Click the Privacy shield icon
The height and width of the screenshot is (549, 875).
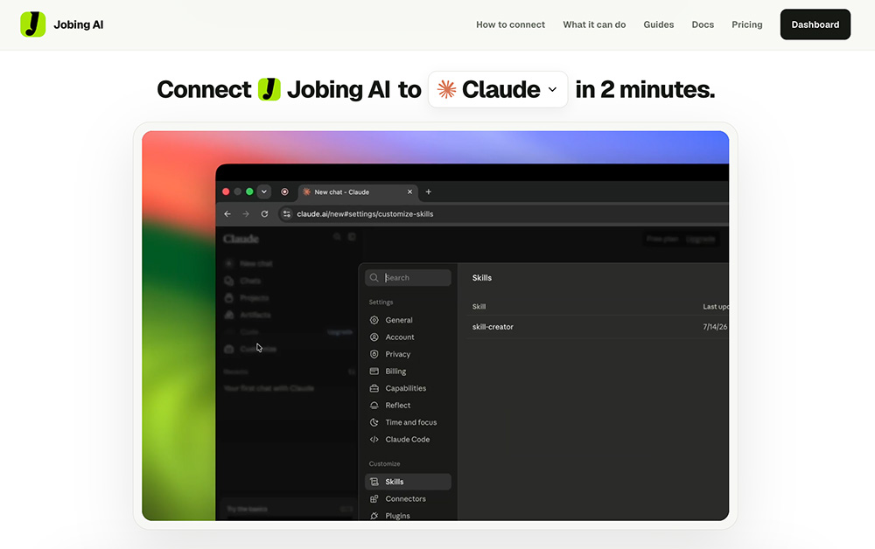[374, 354]
